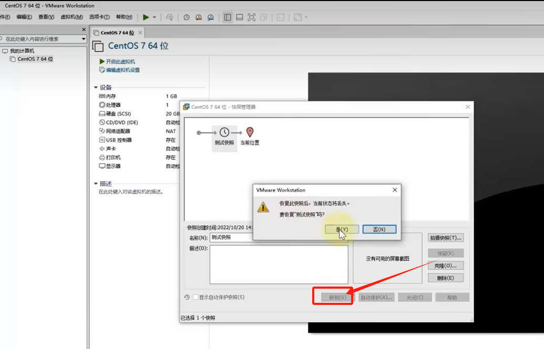Close the VMware Workstation warning dialog
The height and width of the screenshot is (349, 544).
pyautogui.click(x=395, y=190)
